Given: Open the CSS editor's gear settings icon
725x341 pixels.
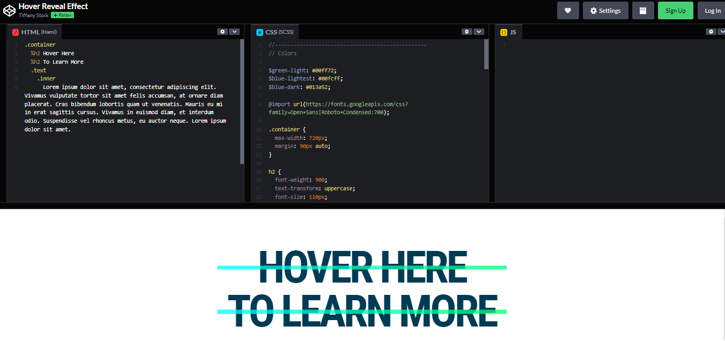Looking at the screenshot, I should [467, 32].
